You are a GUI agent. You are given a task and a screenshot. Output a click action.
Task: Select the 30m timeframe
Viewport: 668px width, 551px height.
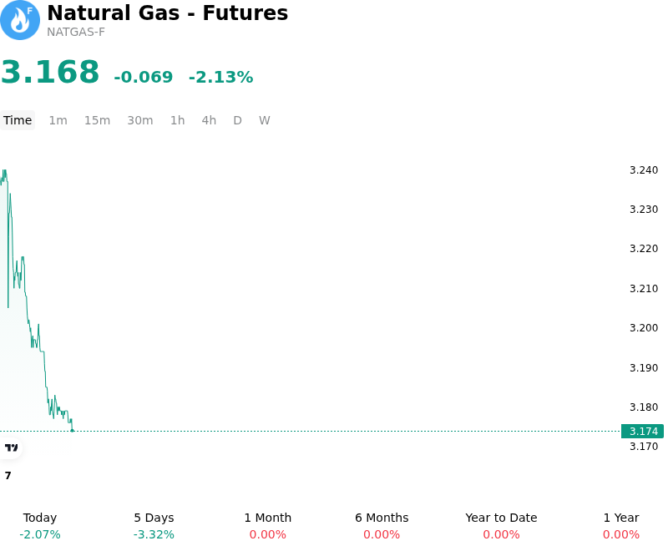pyautogui.click(x=140, y=120)
